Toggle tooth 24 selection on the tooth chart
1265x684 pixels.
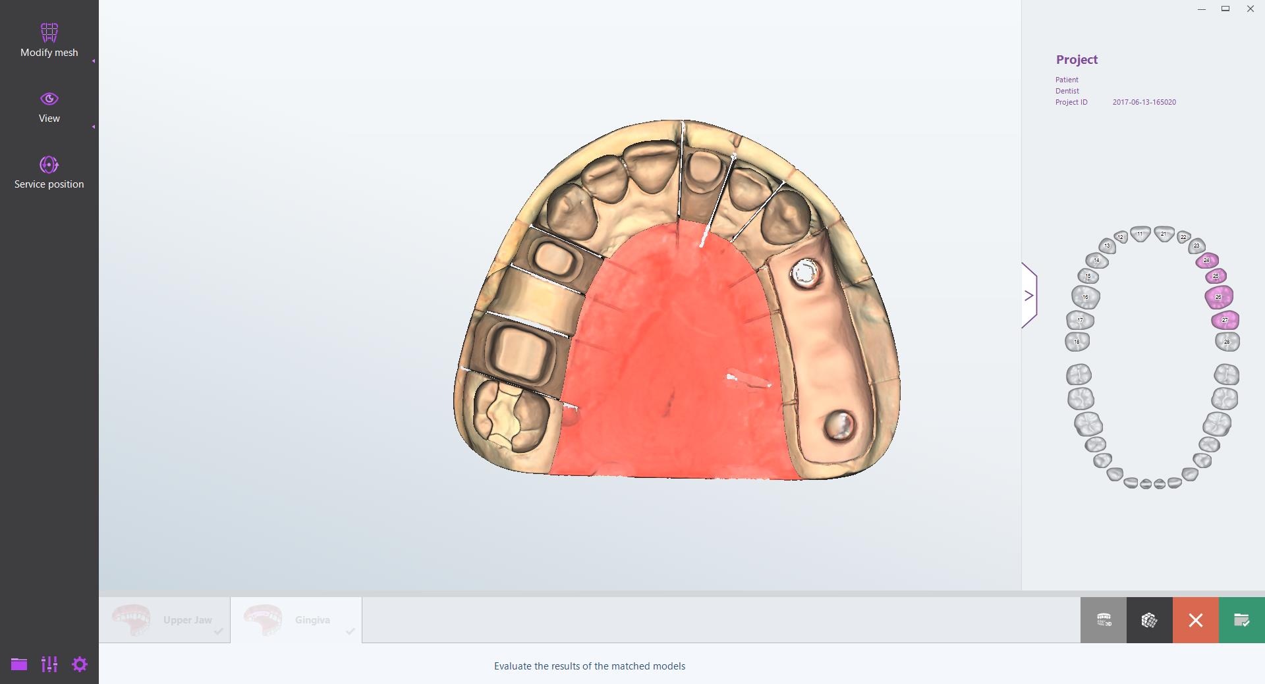(1207, 260)
